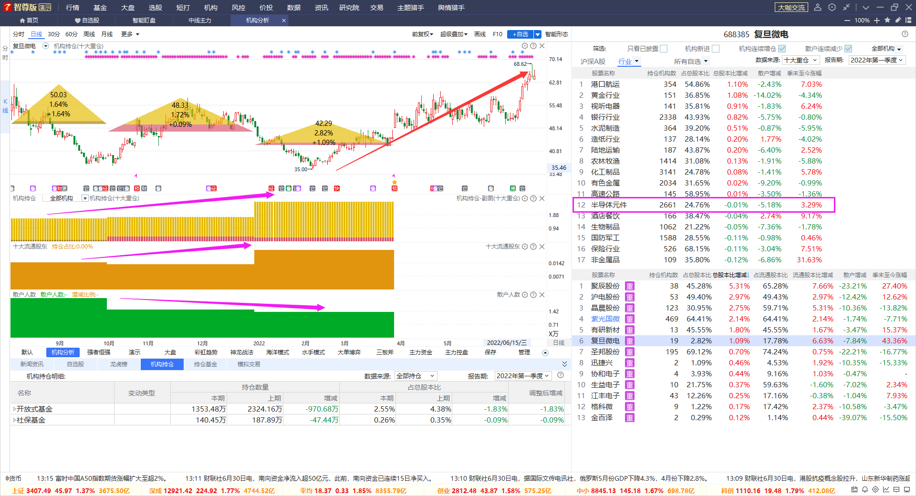The image size is (916, 496).
Task: Open the 更多 period dropdown
Action: 130,34
